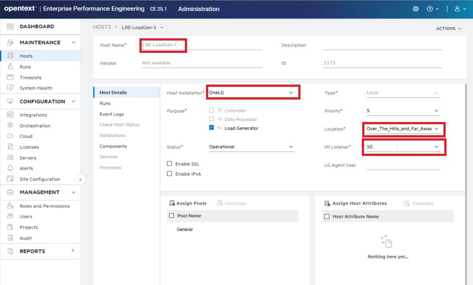Click the Cloud icon in sidebar
Viewport: 473px width, 285px height.
pos(10,136)
